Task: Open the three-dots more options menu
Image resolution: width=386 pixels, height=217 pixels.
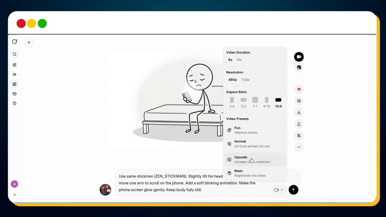Action: click(299, 147)
